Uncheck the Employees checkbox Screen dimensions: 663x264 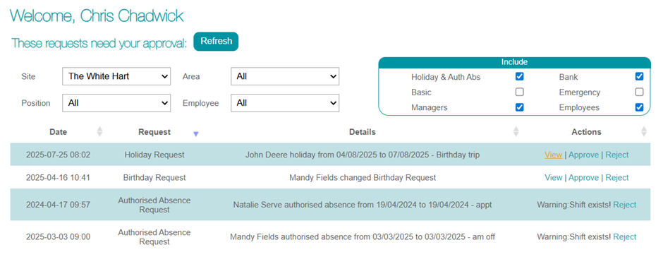click(x=639, y=107)
